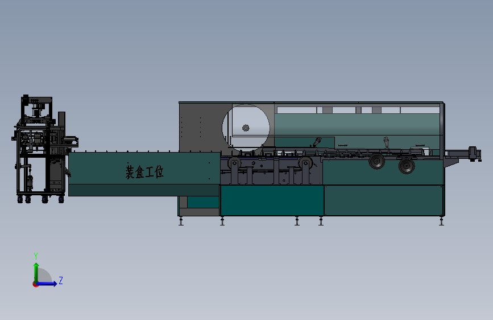Select the small gear inside the circular window
The image size is (493, 320).
point(246,128)
